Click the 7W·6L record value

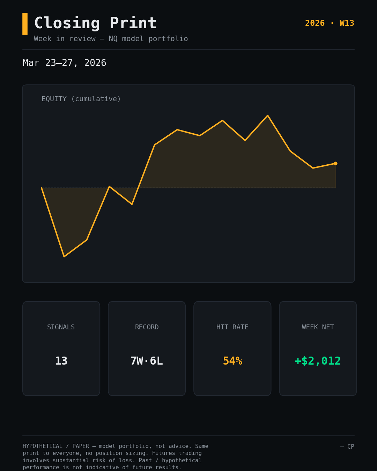click(x=147, y=361)
